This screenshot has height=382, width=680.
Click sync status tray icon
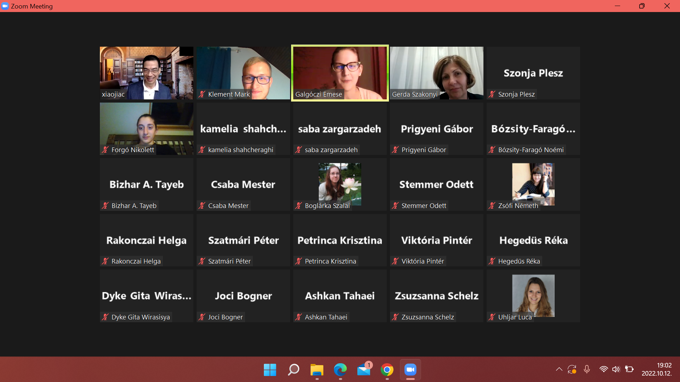coord(572,369)
